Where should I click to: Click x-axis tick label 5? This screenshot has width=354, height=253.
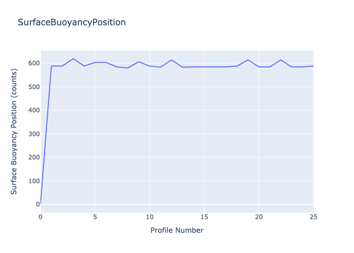click(95, 217)
